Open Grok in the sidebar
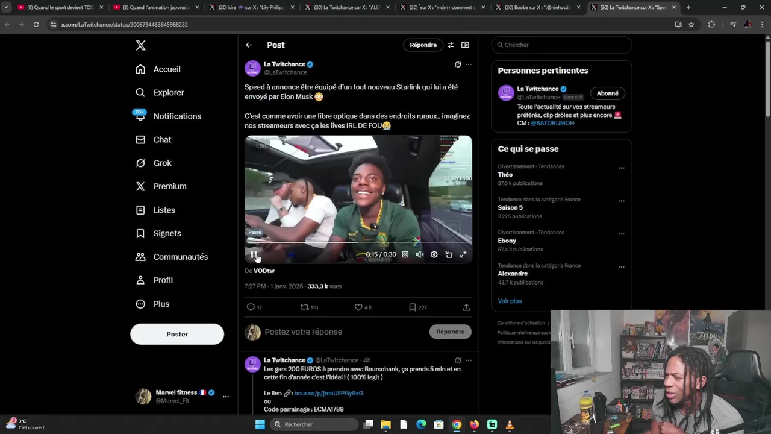 [x=154, y=163]
